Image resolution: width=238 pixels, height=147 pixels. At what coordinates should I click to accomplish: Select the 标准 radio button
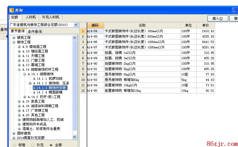(15, 145)
